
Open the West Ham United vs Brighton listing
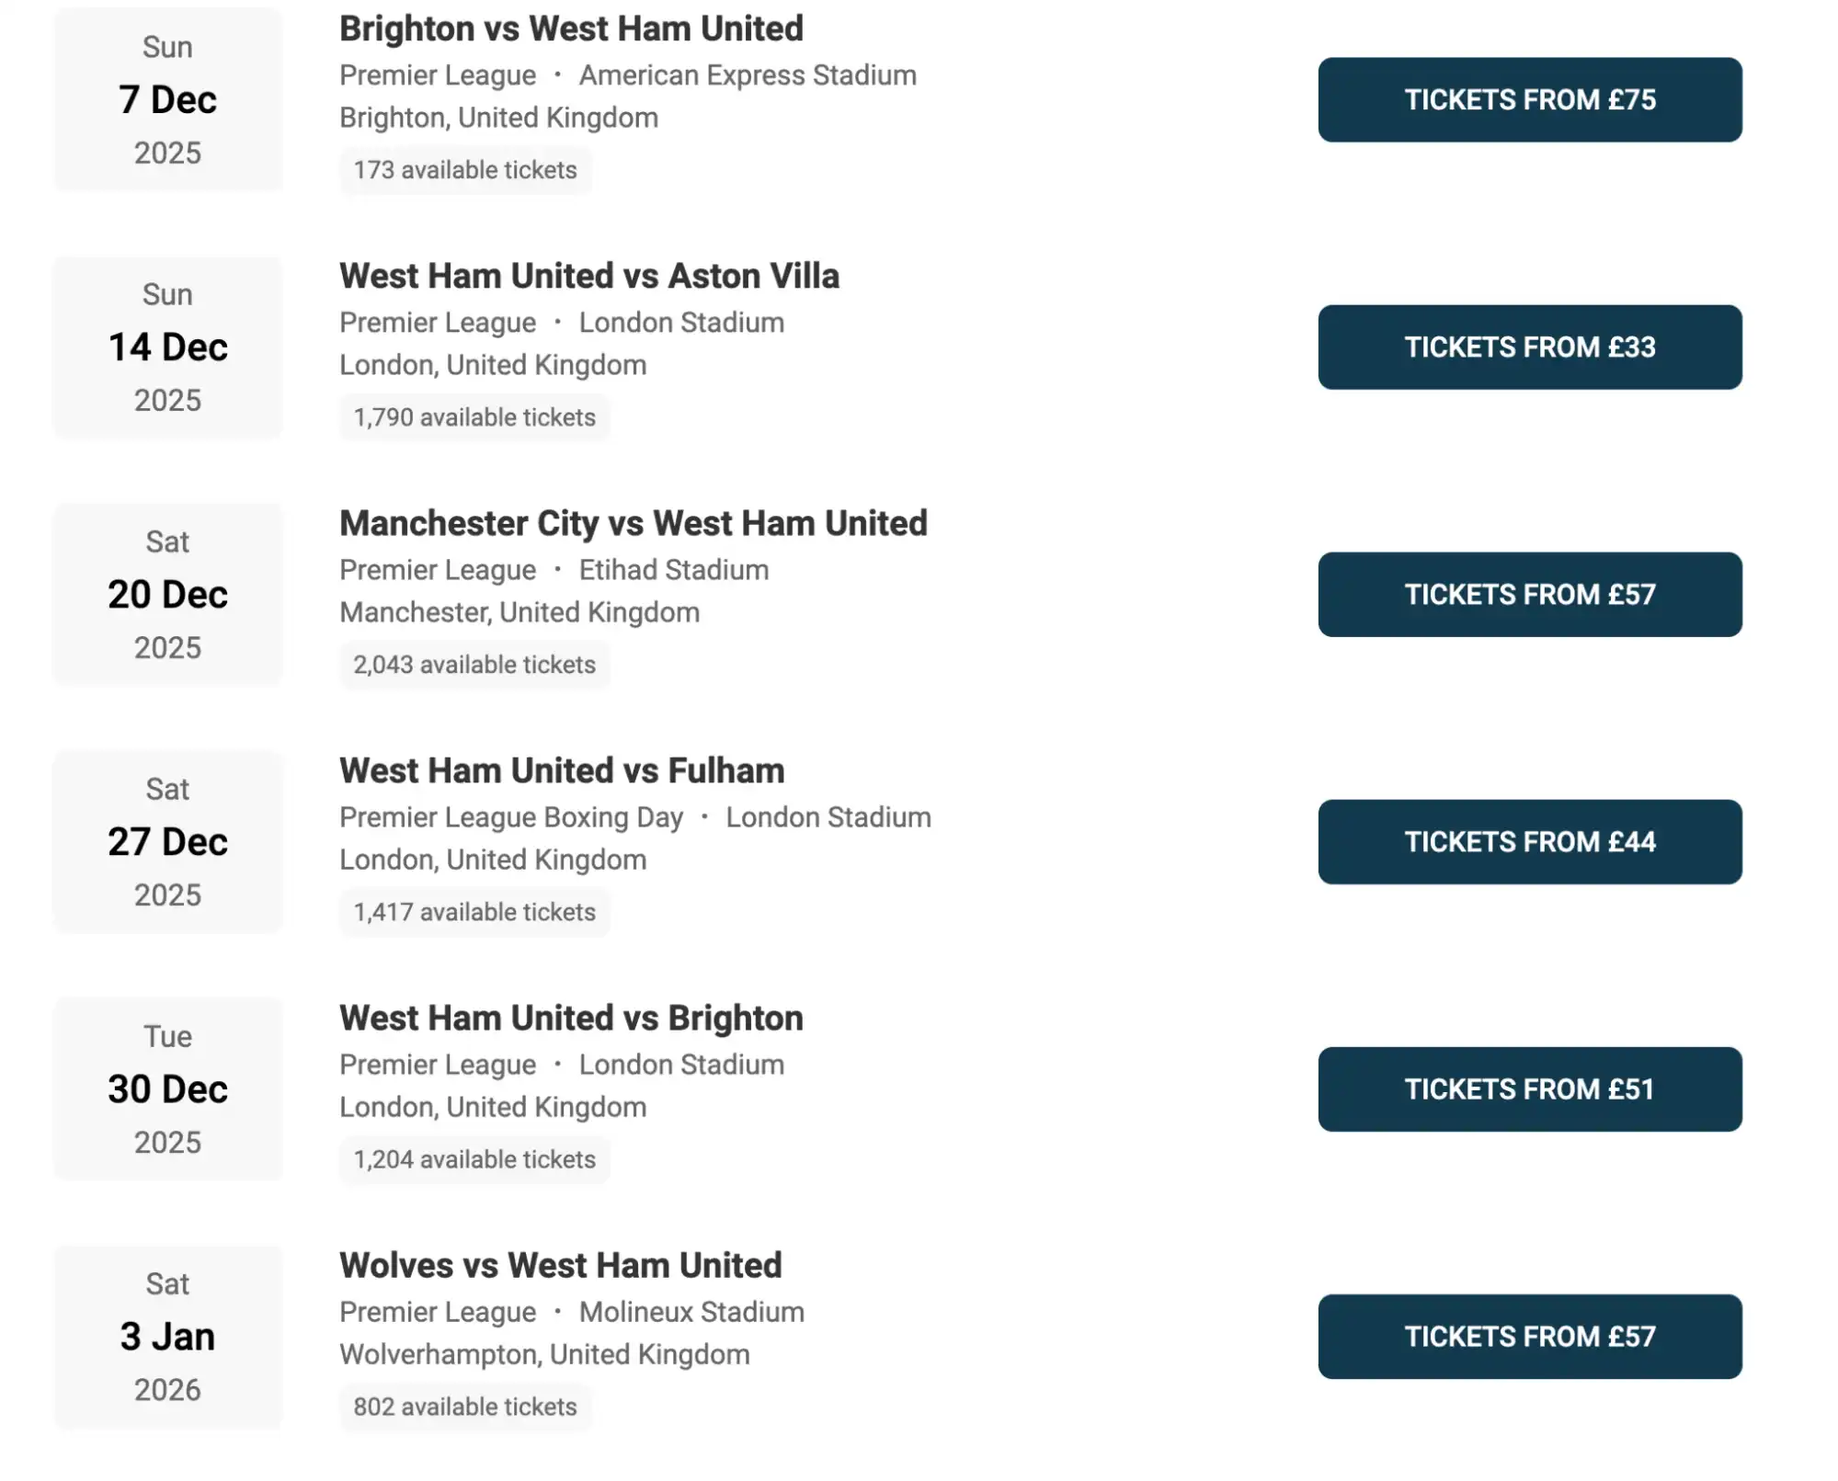tap(570, 1018)
